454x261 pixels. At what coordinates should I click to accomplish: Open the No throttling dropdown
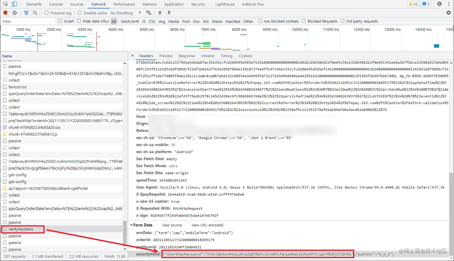(126, 13)
